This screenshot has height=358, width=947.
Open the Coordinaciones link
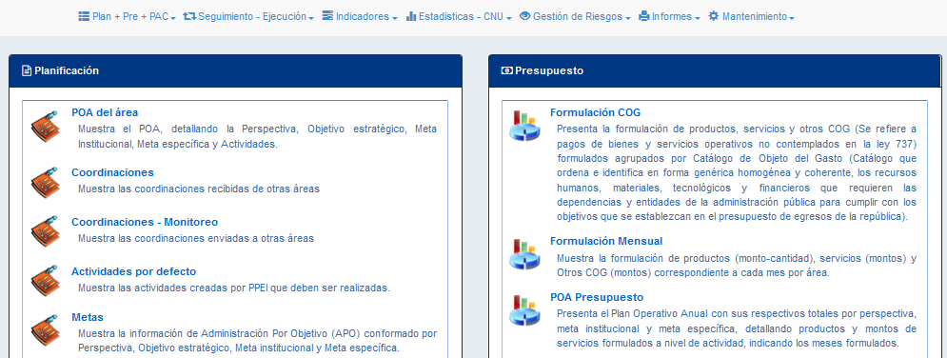(112, 172)
